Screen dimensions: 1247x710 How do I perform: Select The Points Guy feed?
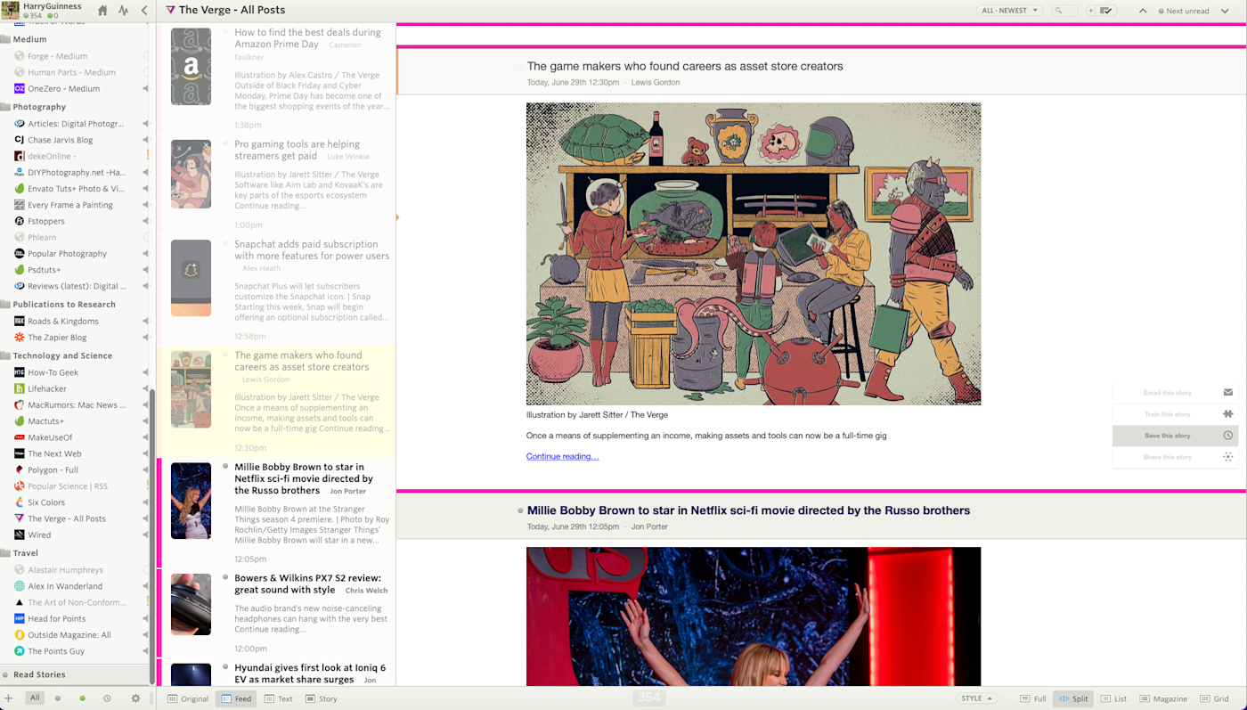76,651
